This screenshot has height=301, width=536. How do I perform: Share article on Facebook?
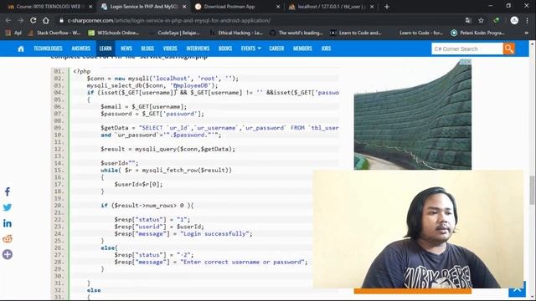pyautogui.click(x=8, y=191)
